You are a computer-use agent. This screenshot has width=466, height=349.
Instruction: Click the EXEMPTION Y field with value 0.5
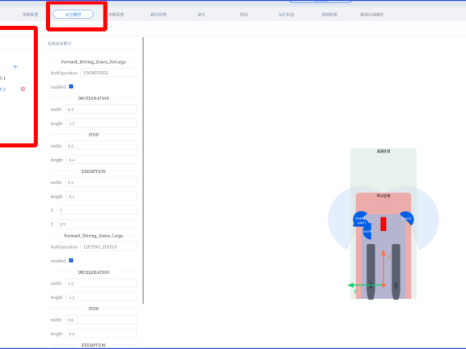96,224
